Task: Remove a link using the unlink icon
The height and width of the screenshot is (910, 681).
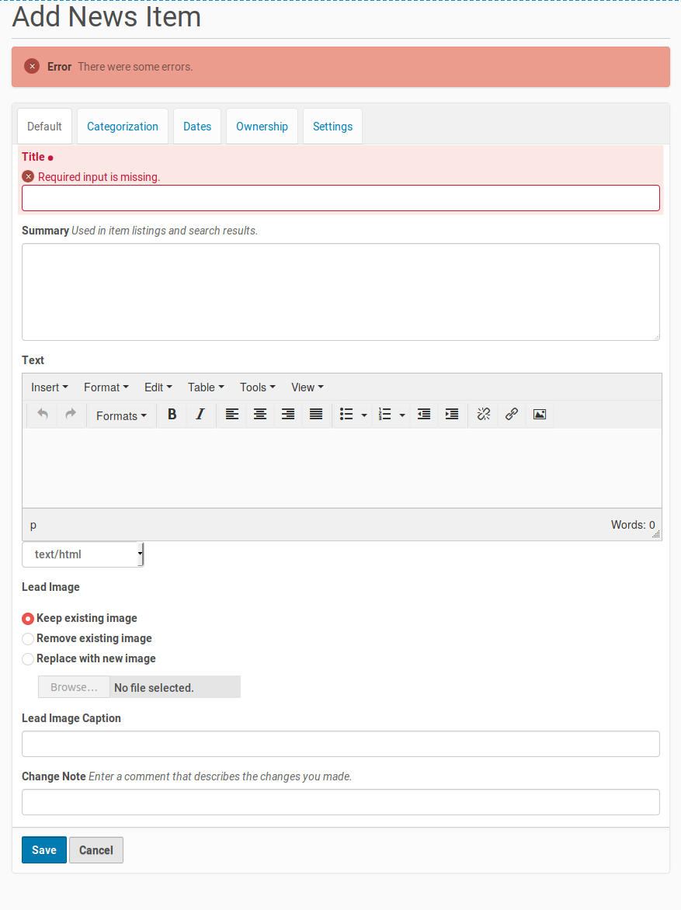Action: point(483,414)
